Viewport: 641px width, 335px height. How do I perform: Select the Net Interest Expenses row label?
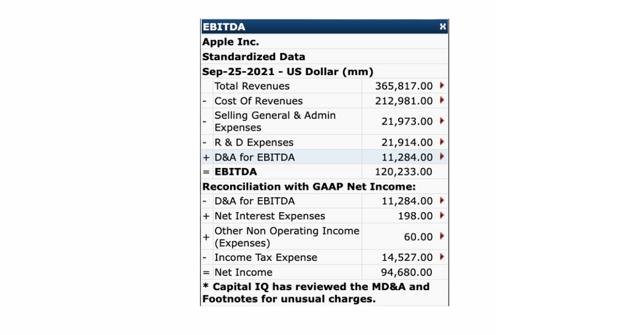click(270, 216)
